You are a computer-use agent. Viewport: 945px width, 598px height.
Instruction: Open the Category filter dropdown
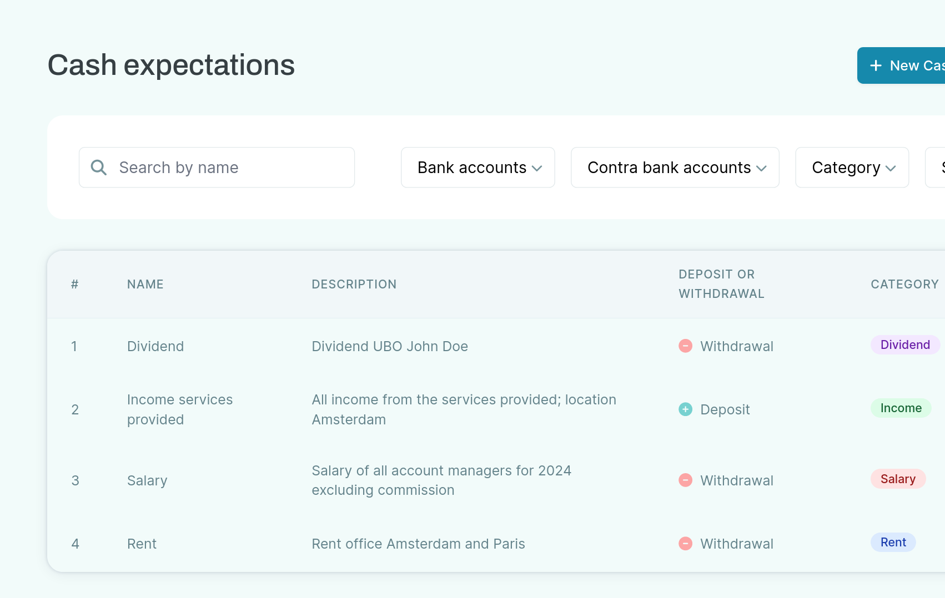(x=852, y=168)
